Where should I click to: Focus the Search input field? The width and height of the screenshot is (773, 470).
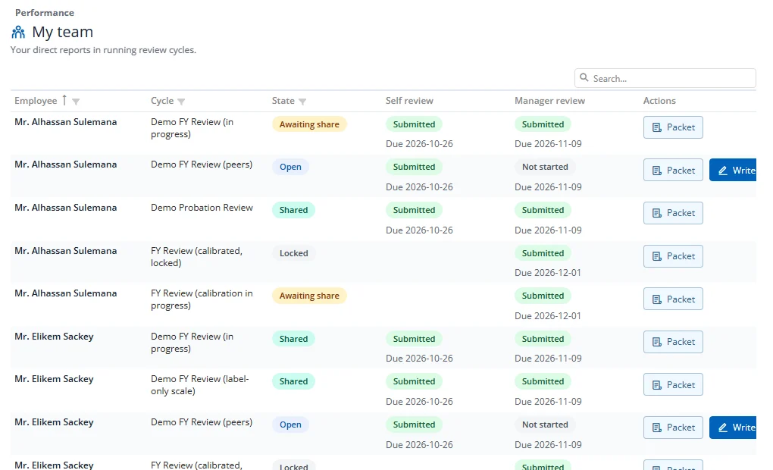[x=665, y=78]
